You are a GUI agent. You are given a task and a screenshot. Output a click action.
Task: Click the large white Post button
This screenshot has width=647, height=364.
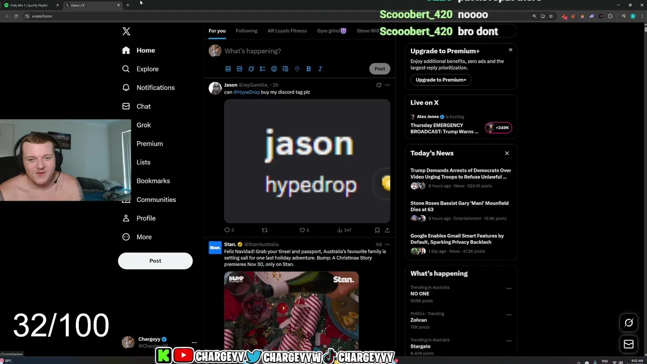click(x=155, y=261)
